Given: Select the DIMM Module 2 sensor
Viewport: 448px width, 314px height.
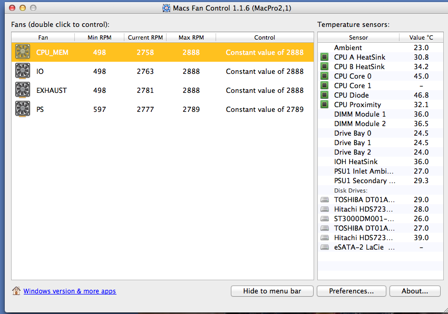Looking at the screenshot, I should (381, 123).
